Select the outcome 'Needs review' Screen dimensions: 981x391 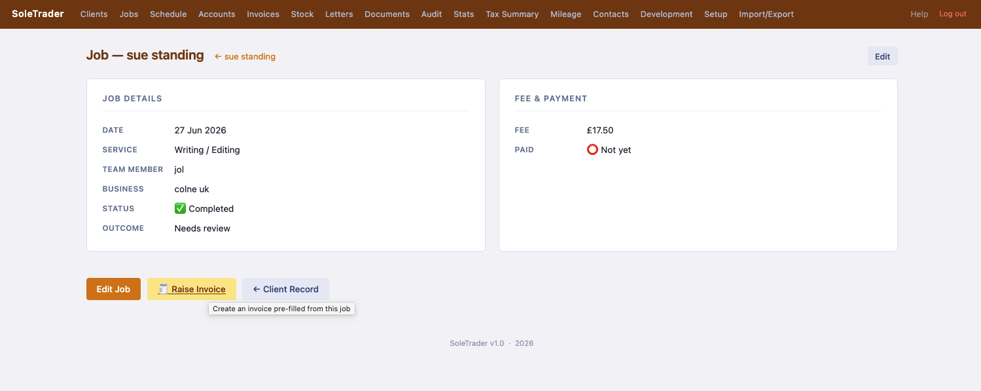202,228
